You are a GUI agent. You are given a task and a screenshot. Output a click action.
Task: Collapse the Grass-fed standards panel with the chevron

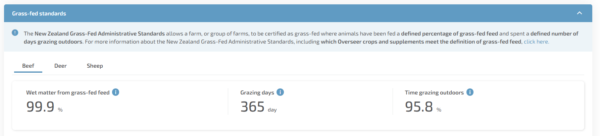click(579, 13)
